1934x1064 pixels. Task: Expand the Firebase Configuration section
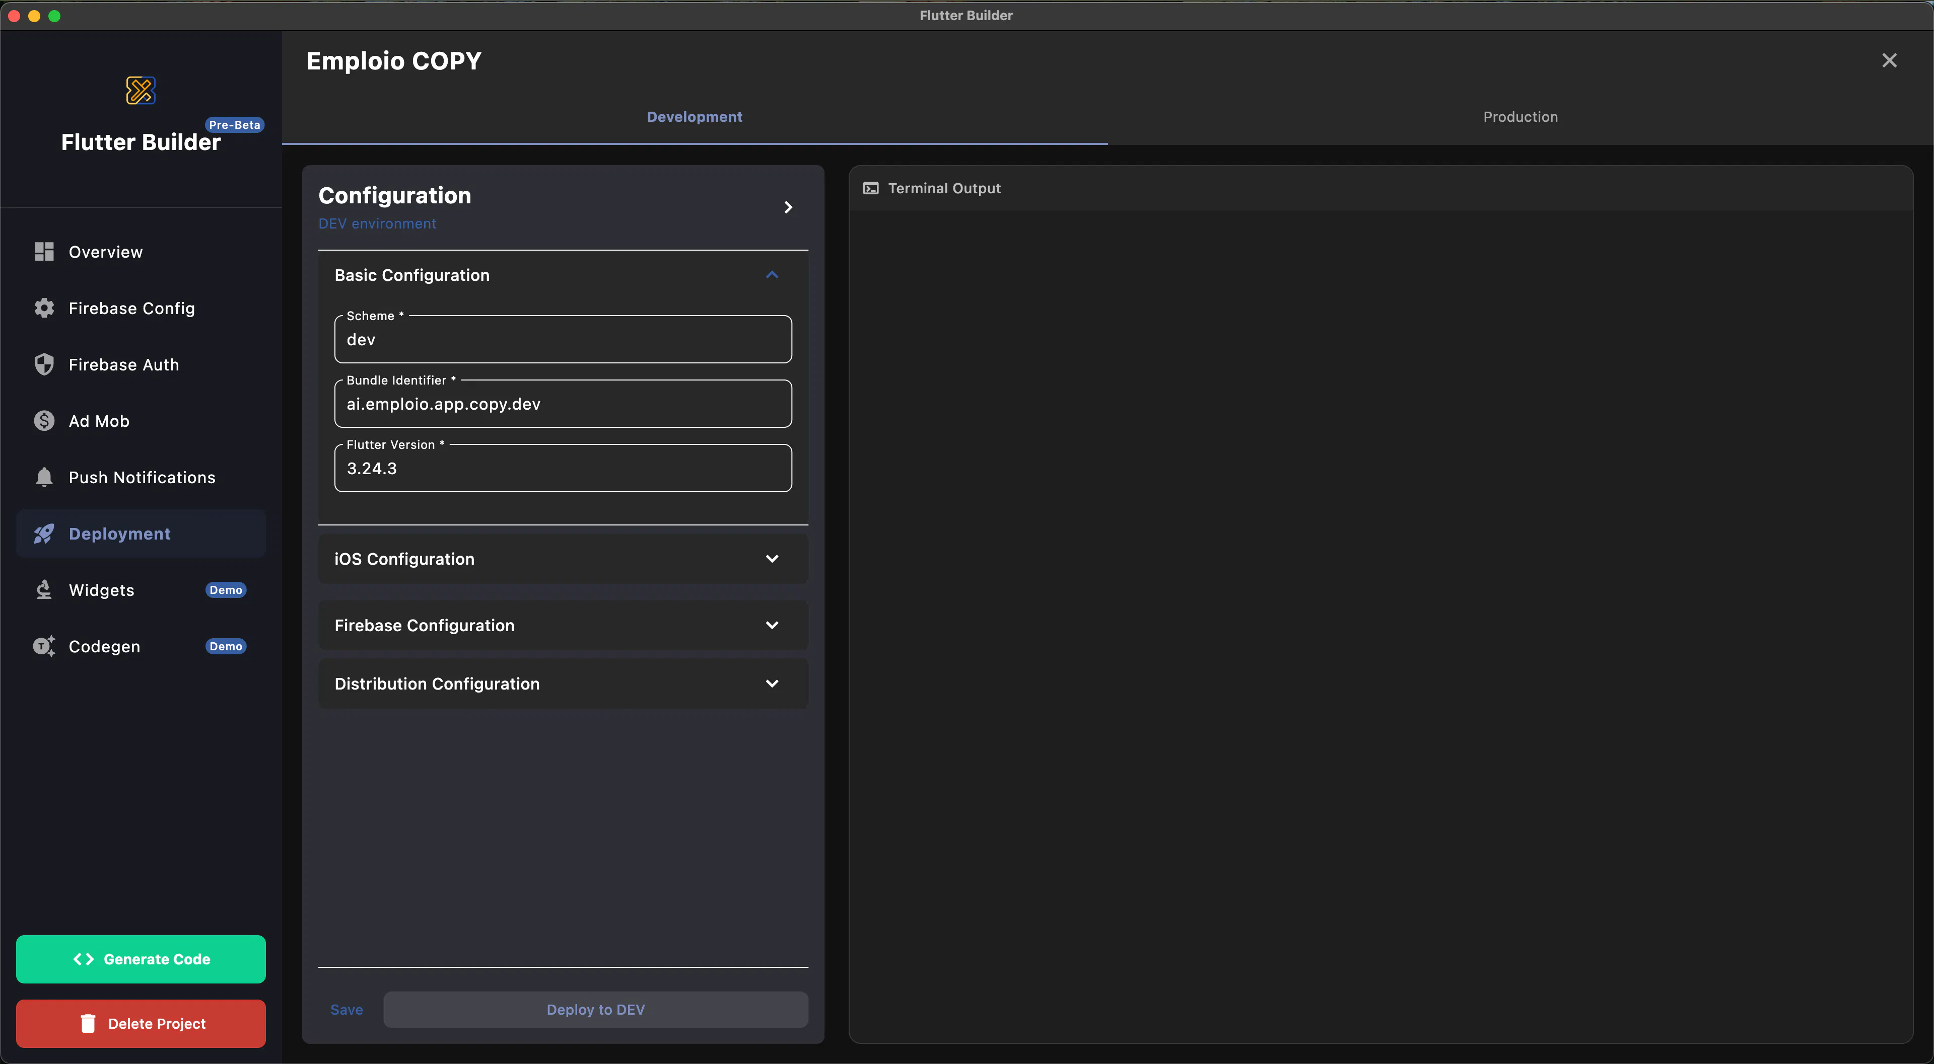pyautogui.click(x=563, y=625)
